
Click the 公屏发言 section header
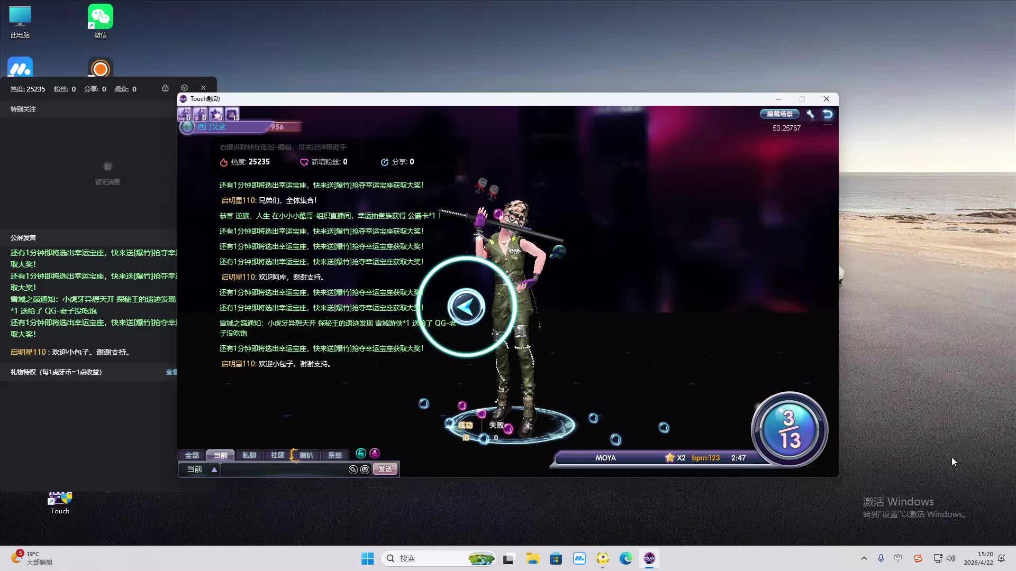23,238
